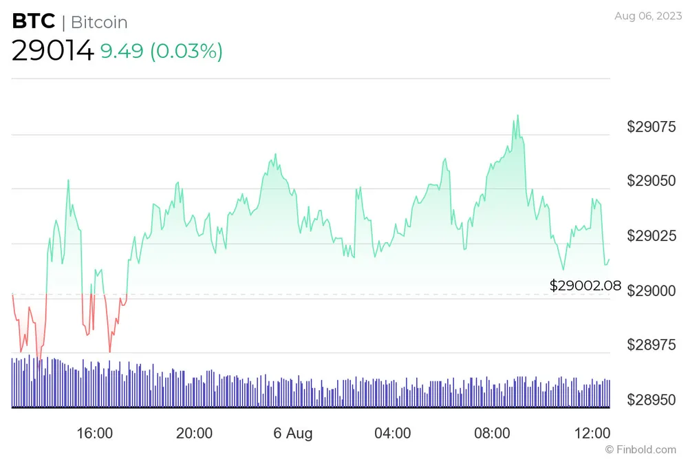Viewport: 688px width, 459px height.
Task: Click the 6 Aug date marker
Action: pyautogui.click(x=293, y=434)
